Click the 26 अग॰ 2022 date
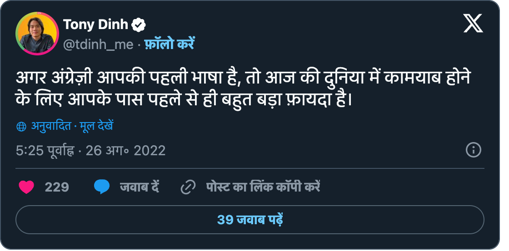The image size is (509, 251). pos(125,151)
